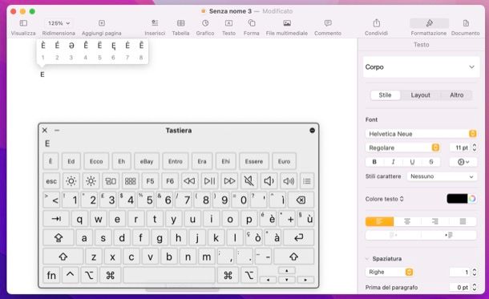Click the mute volume key
Image resolution: width=489 pixels, height=299 pixels.
tap(249, 181)
